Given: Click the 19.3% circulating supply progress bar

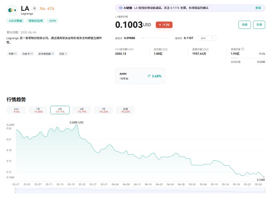Looking at the screenshot, I should [248, 58].
